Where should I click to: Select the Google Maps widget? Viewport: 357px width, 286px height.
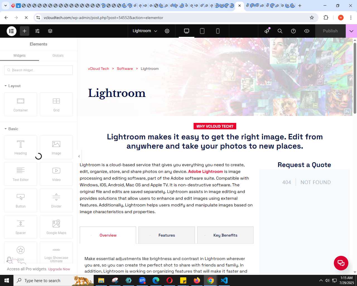(x=56, y=227)
